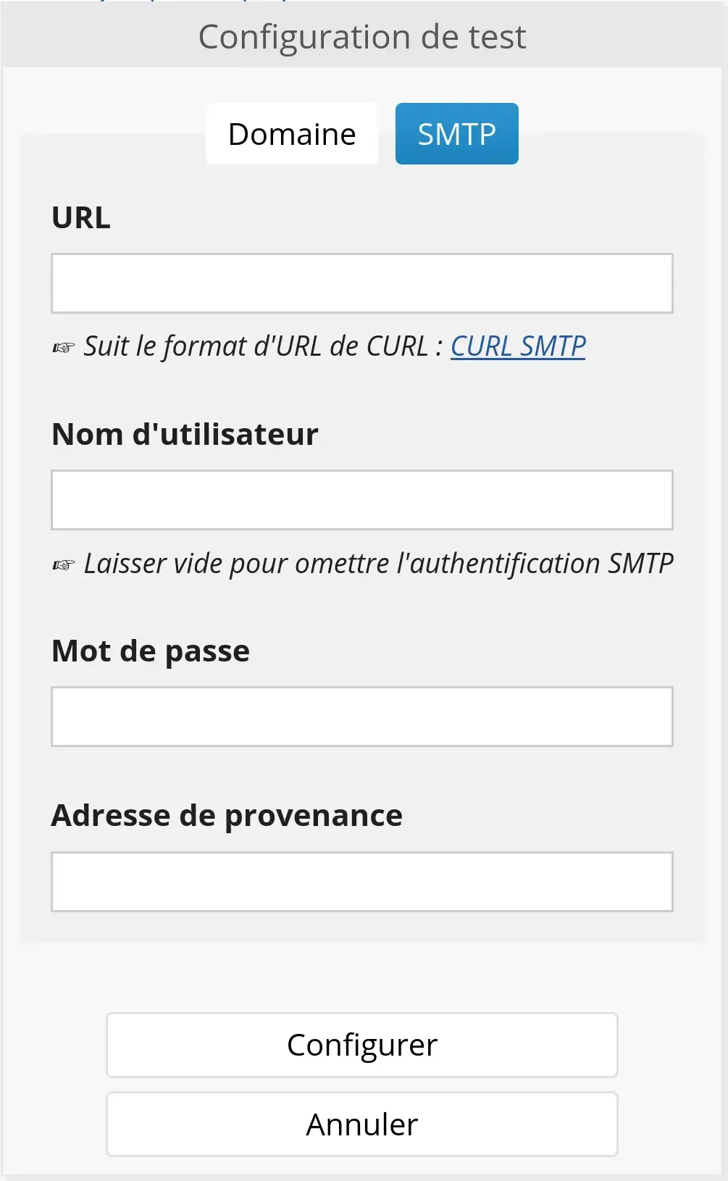Click the pointing hand icon beside CURL hint
Viewport: 728px width, 1181px height.
64,348
